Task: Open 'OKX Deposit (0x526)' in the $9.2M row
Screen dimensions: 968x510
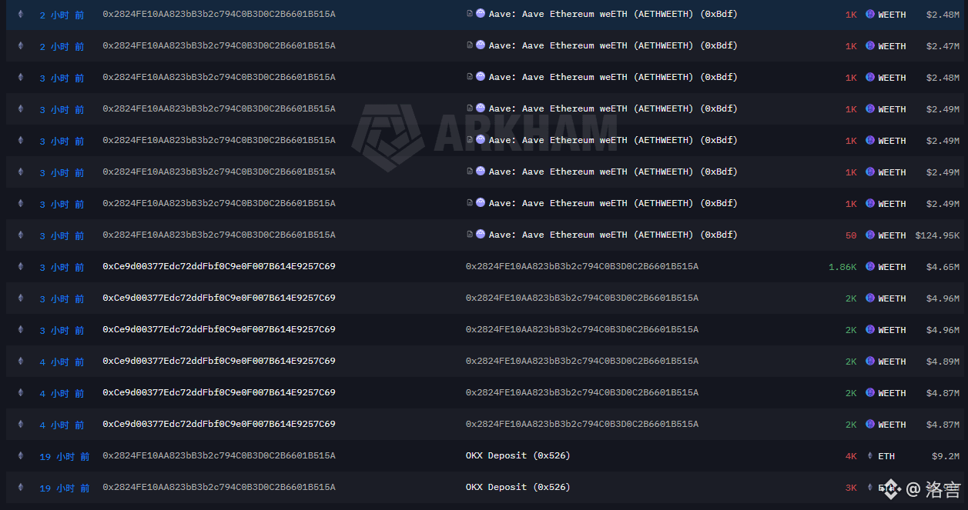Action: click(518, 456)
